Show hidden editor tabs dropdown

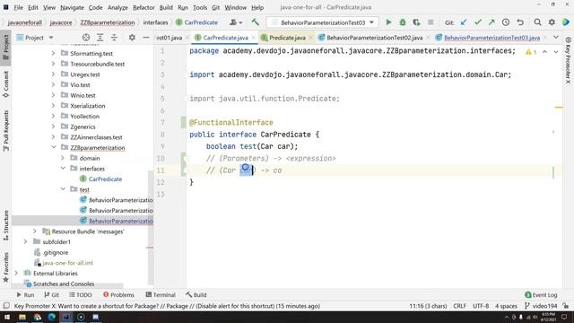(x=556, y=38)
